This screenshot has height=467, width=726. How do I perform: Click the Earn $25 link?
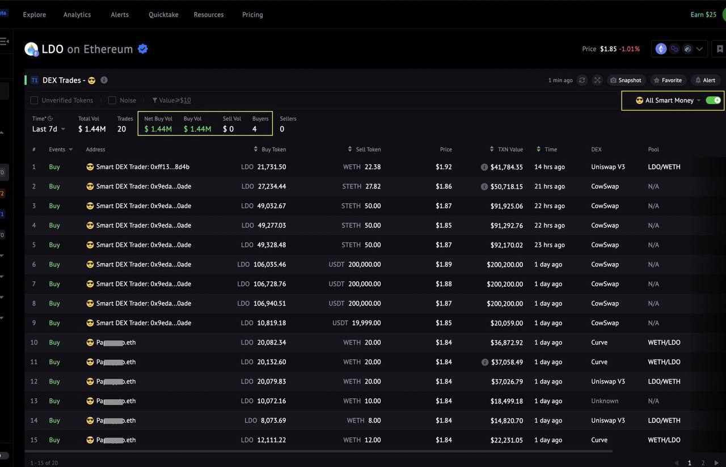tap(703, 15)
